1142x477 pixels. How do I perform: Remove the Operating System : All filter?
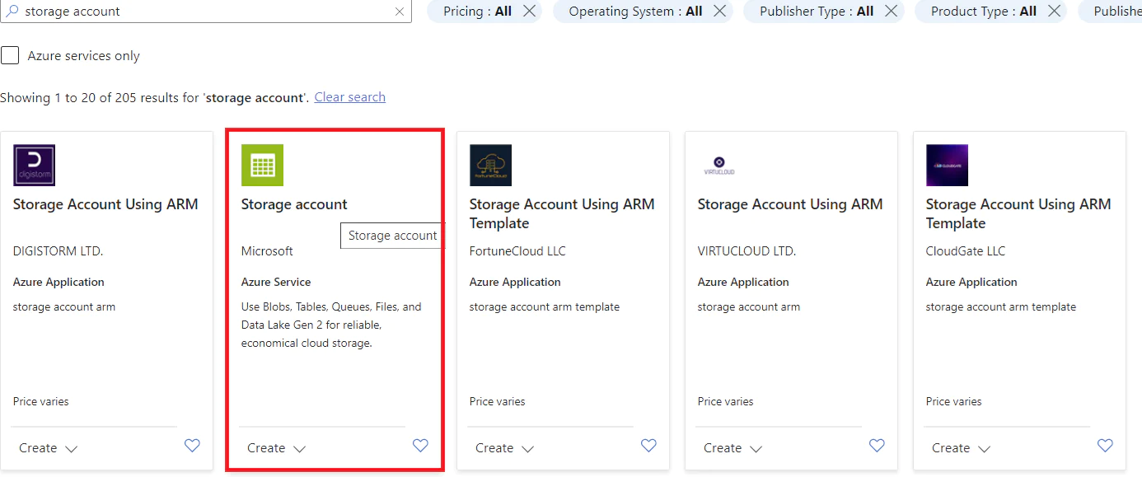click(x=720, y=11)
